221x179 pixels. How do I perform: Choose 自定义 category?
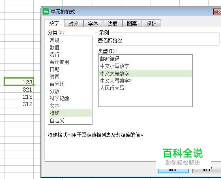(x=70, y=120)
